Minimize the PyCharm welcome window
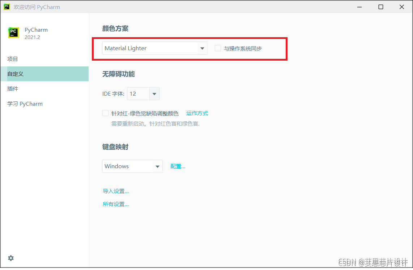 pos(359,7)
